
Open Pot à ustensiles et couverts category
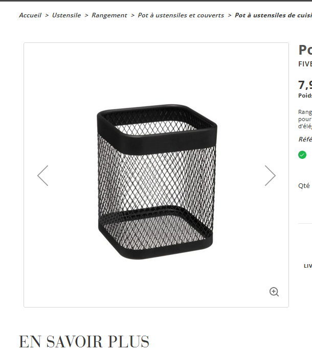181,15
